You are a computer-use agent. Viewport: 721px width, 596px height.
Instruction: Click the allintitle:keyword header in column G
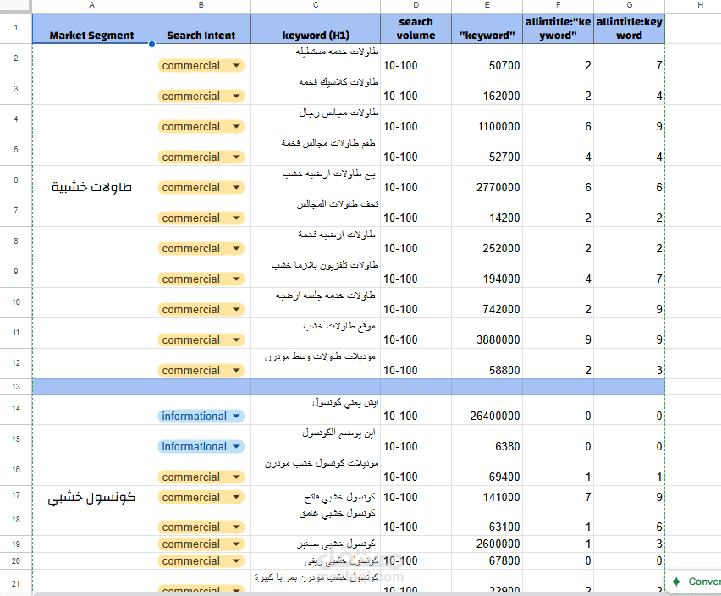pyautogui.click(x=629, y=29)
